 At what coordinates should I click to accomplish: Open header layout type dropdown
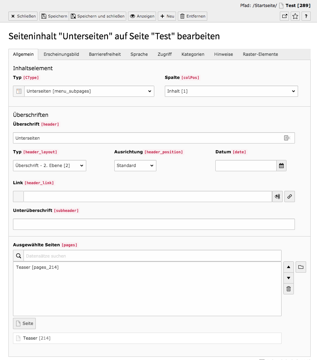49,166
